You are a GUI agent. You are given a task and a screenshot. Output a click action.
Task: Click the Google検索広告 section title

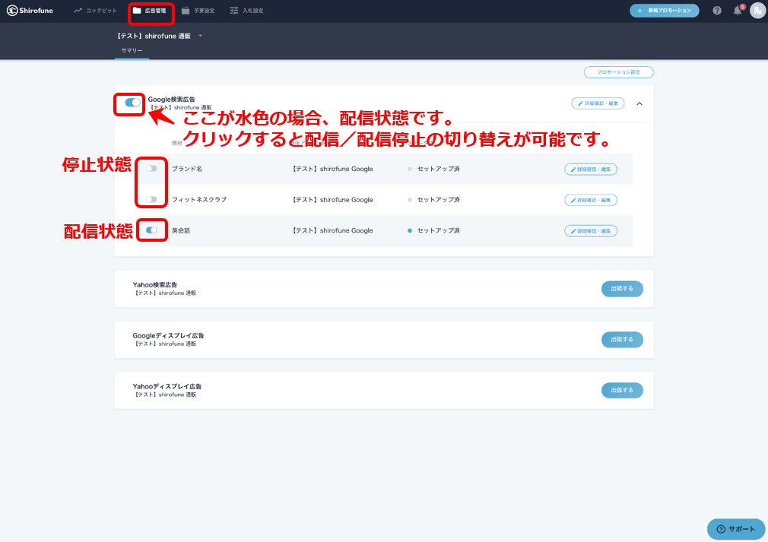click(x=171, y=100)
